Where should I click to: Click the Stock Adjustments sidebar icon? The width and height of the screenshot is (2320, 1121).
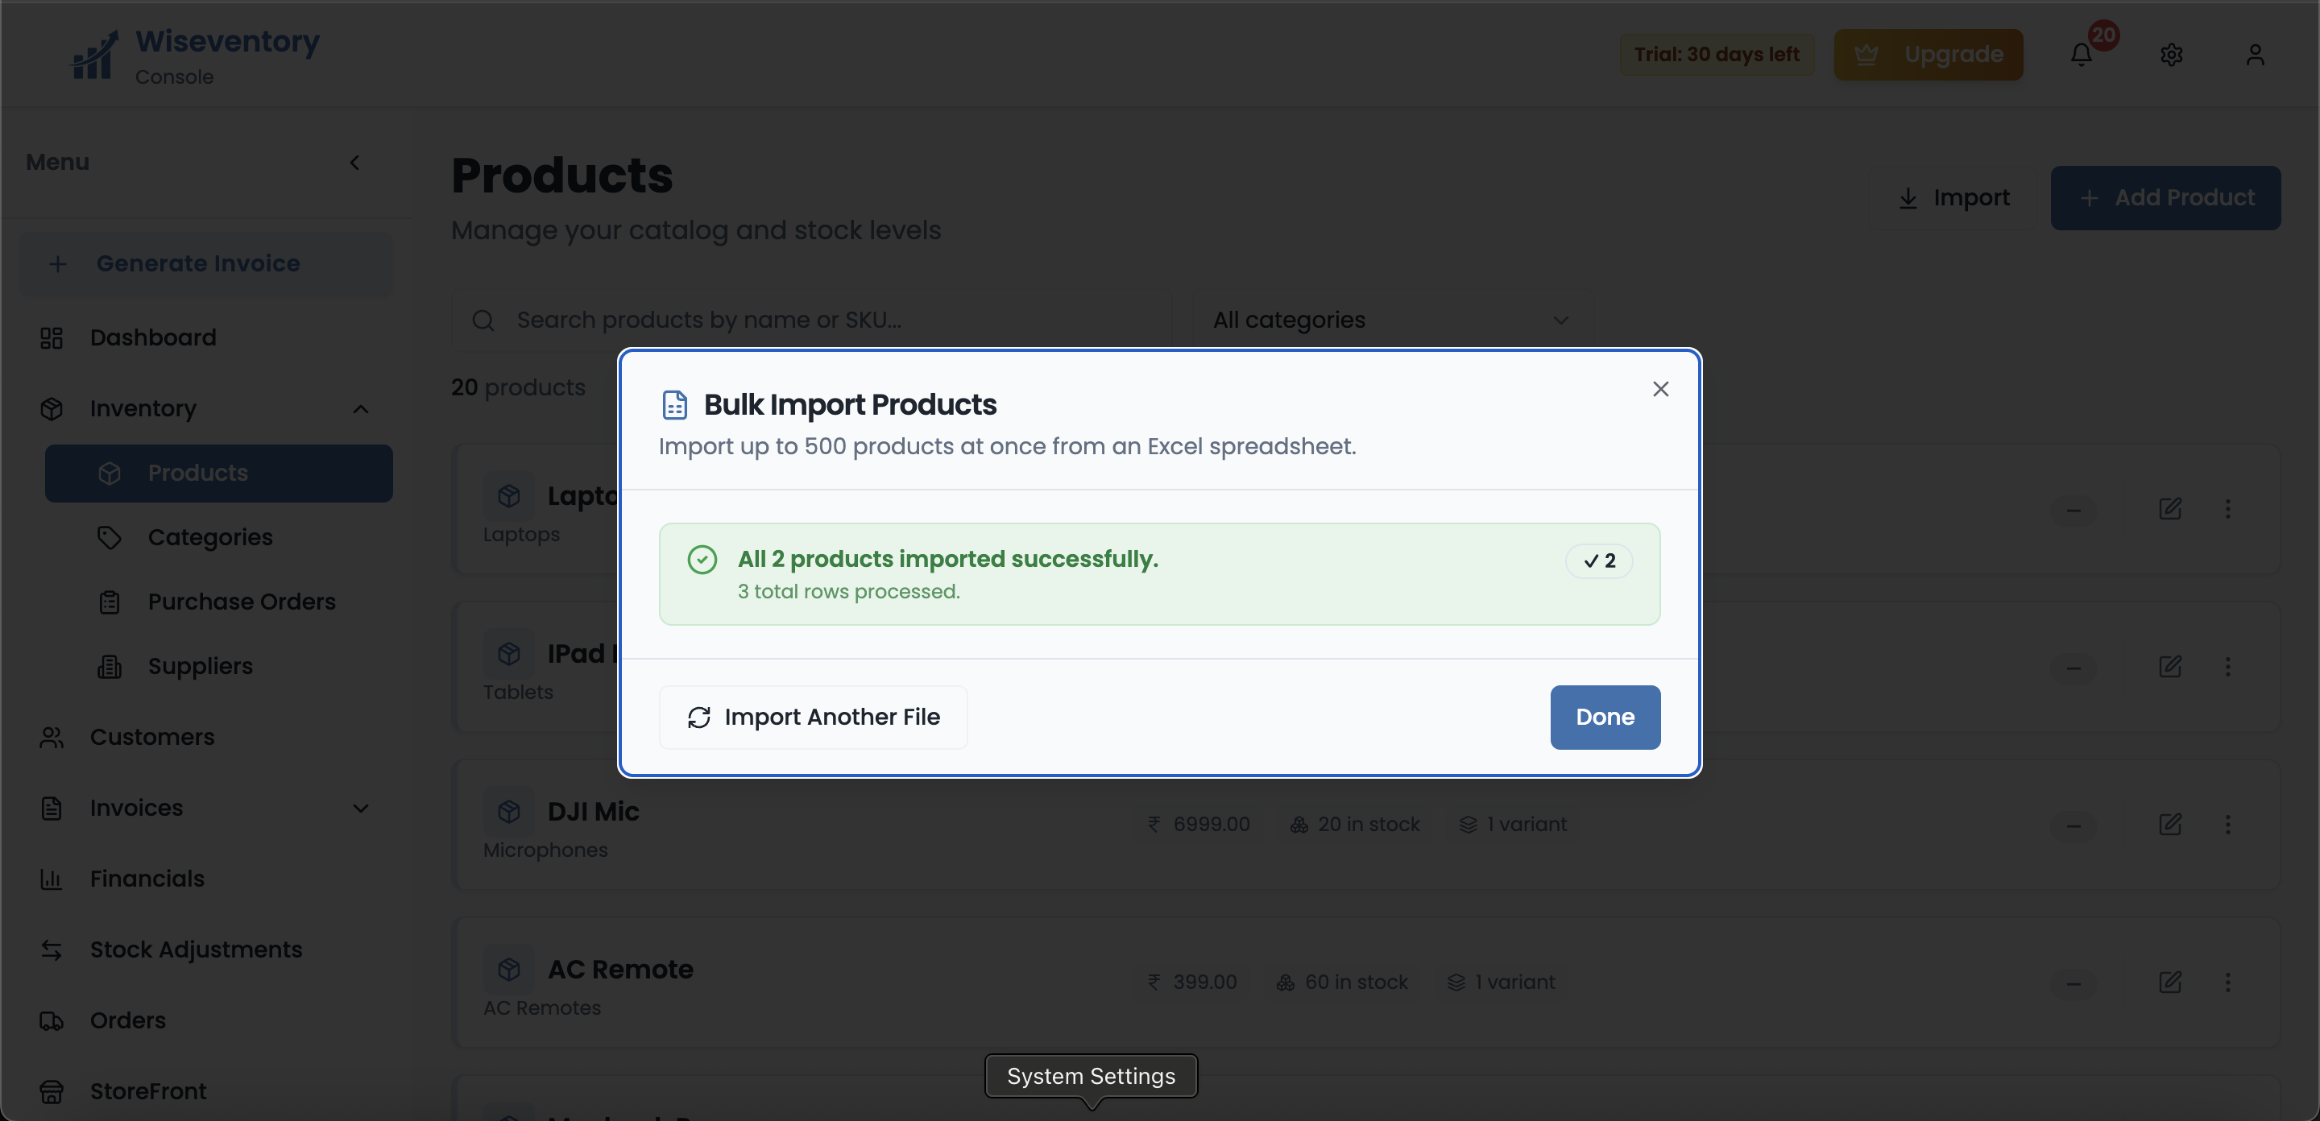point(52,949)
